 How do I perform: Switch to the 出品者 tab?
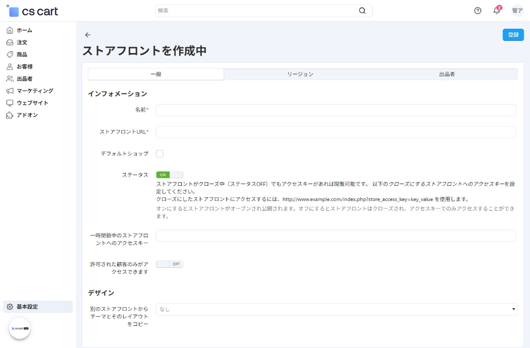click(x=446, y=74)
